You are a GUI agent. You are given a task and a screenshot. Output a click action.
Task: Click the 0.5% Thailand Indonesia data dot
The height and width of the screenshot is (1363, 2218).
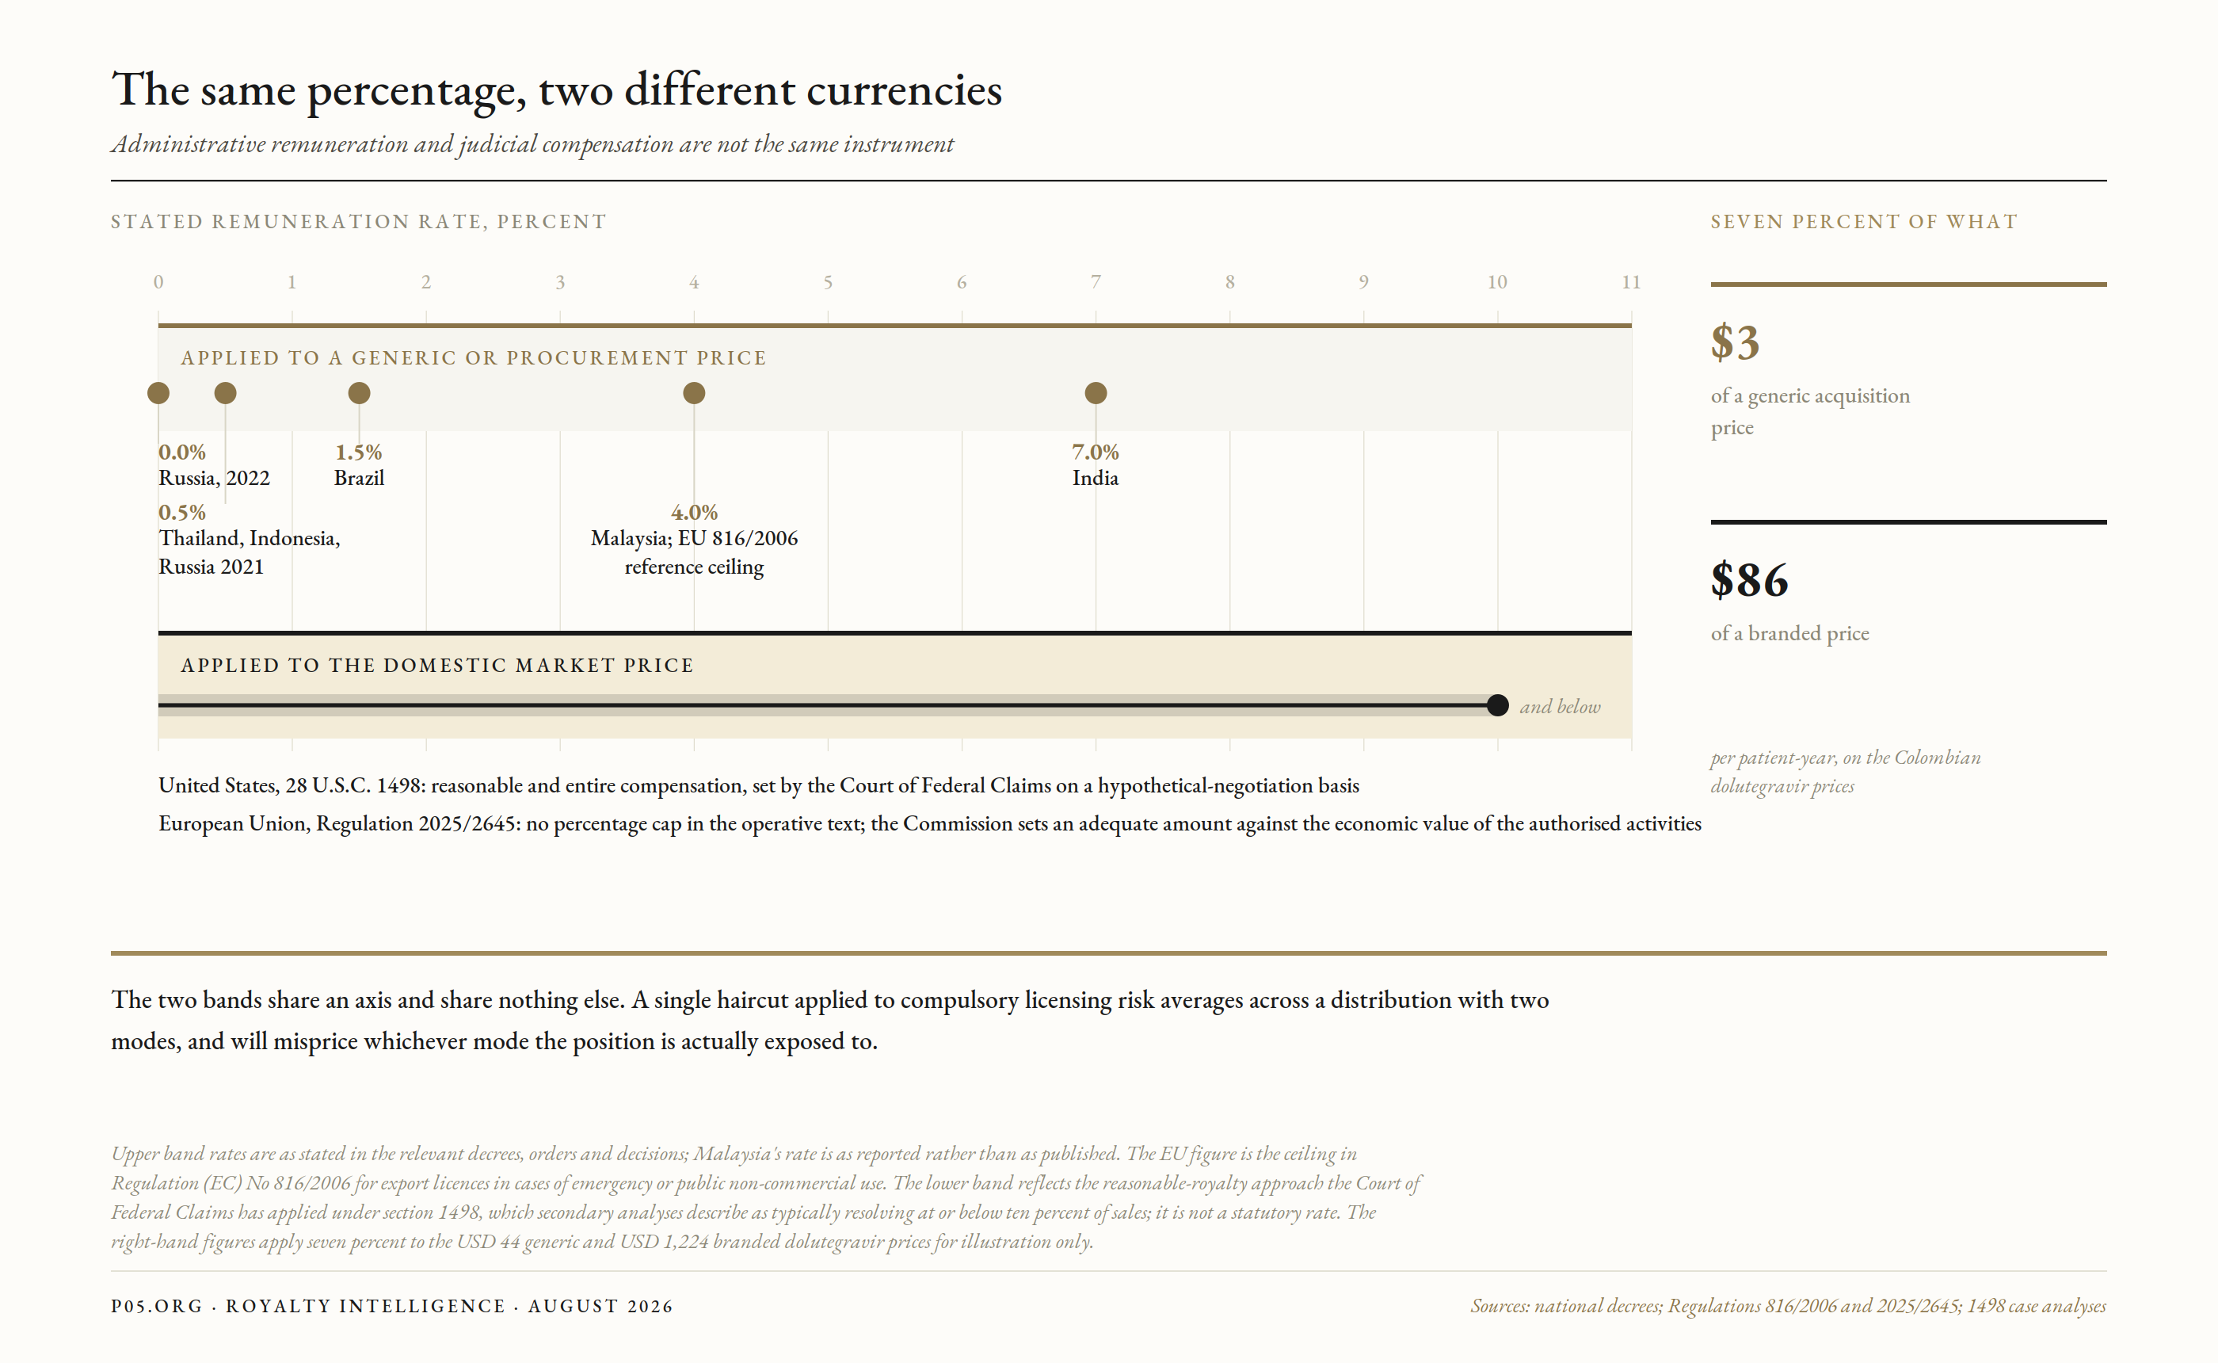click(225, 393)
